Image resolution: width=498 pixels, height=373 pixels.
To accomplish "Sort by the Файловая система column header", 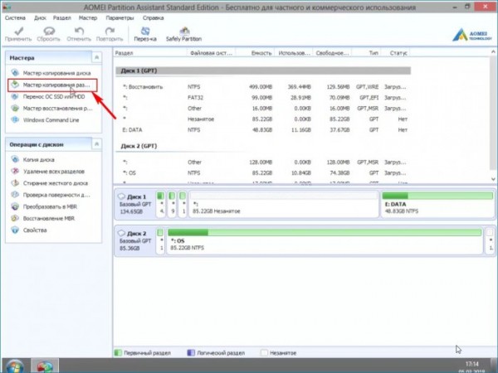I will coord(211,53).
